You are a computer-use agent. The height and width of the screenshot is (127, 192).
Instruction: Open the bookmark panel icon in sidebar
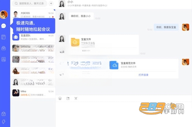(x=4, y=37)
